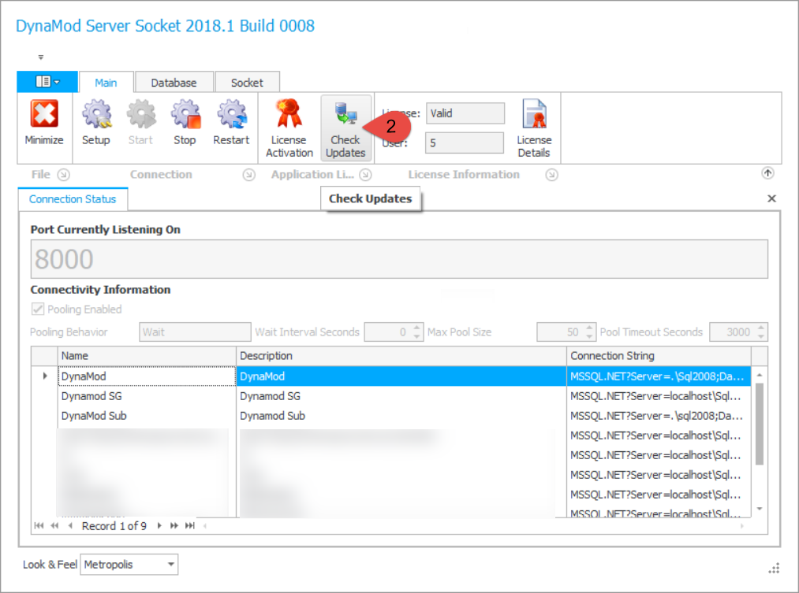Open quick access toolbar customize arrow
Screen dimensions: 799x593
pos(41,57)
